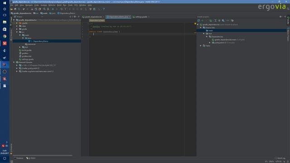Click the Project panel gear settings icon

[x=75, y=17]
